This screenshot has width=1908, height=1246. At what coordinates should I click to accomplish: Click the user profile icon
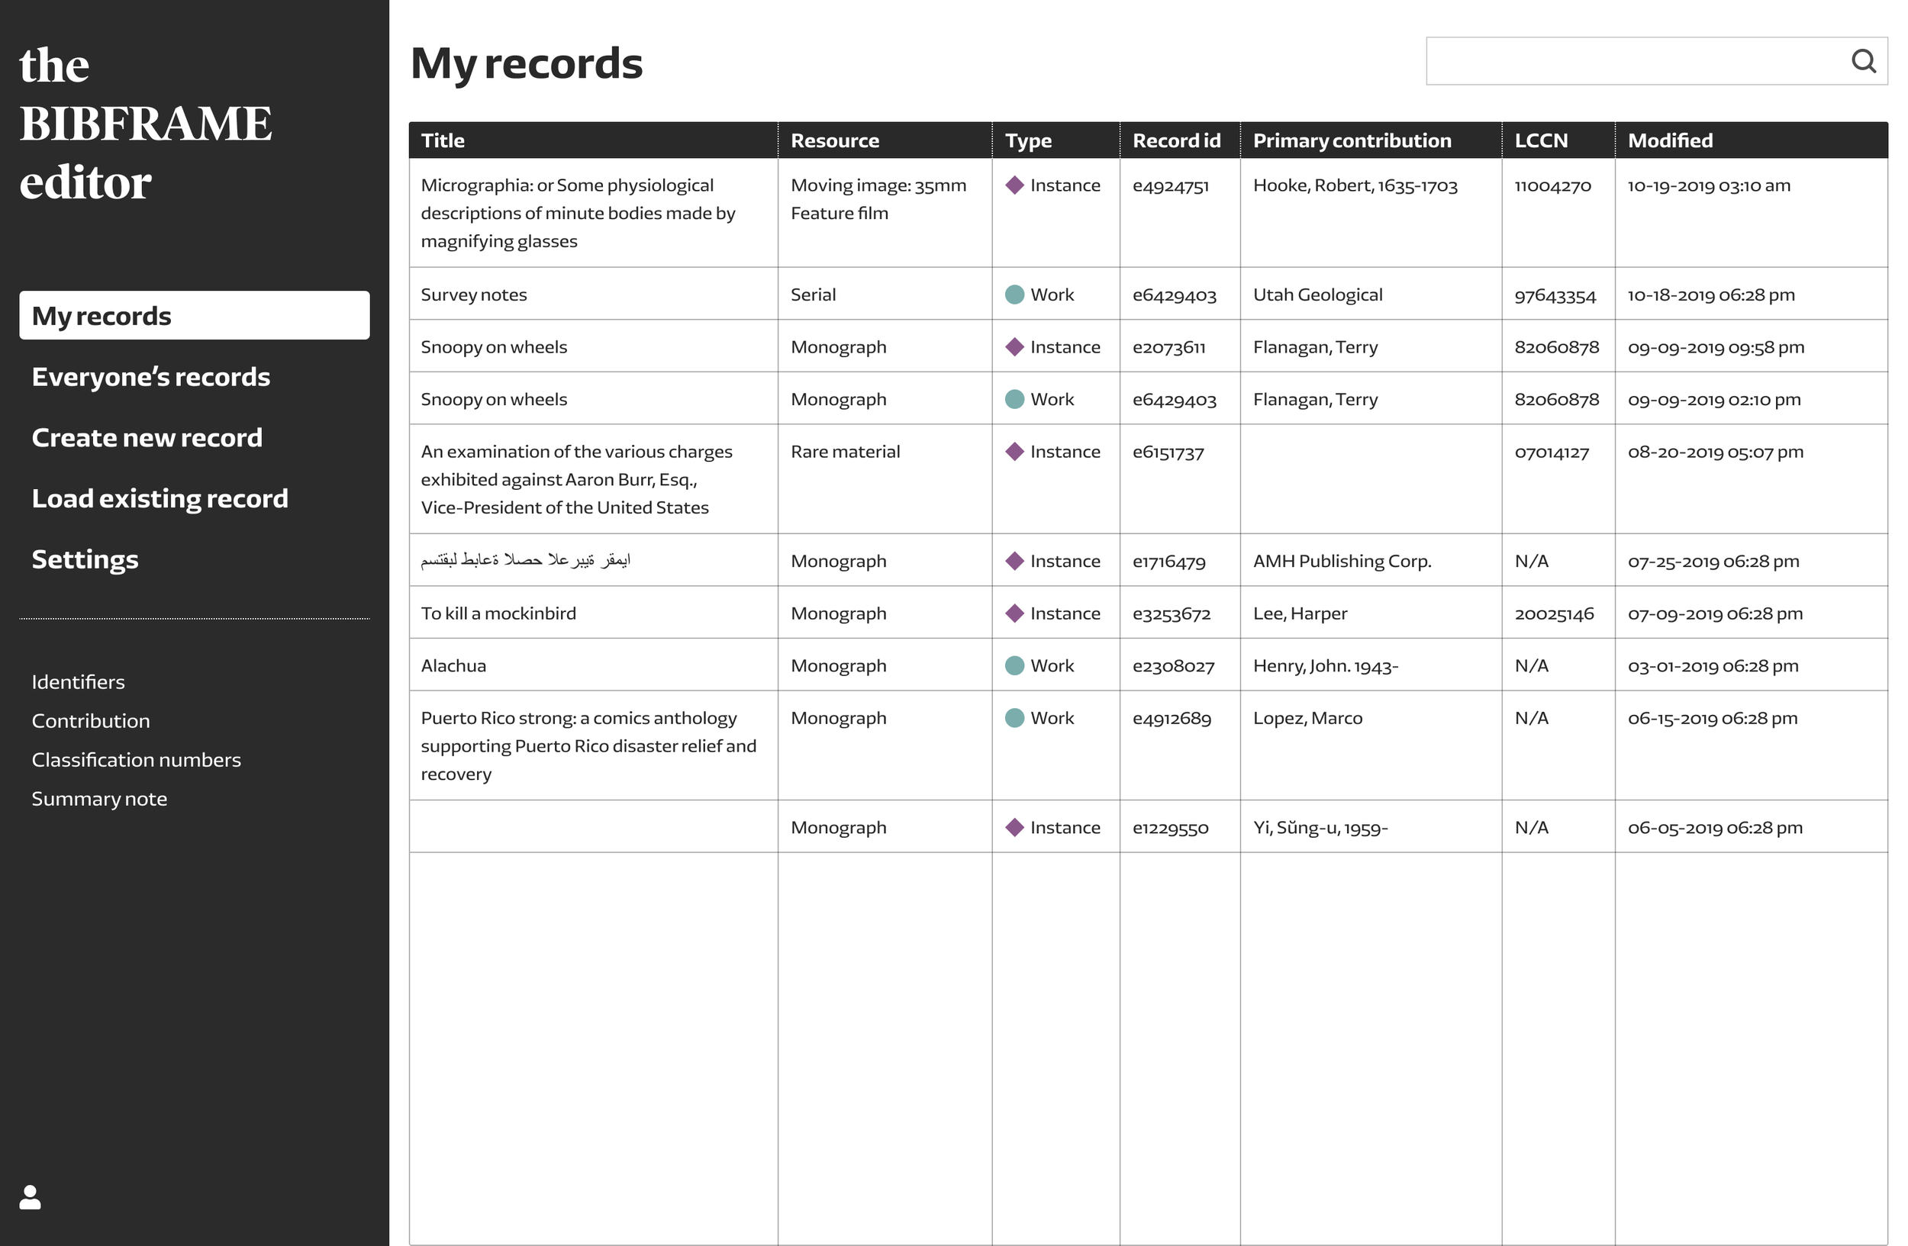pos(31,1197)
